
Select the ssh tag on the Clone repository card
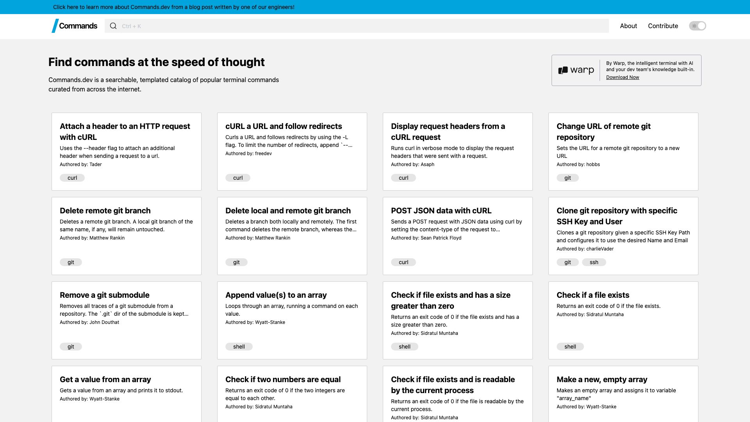pos(594,262)
